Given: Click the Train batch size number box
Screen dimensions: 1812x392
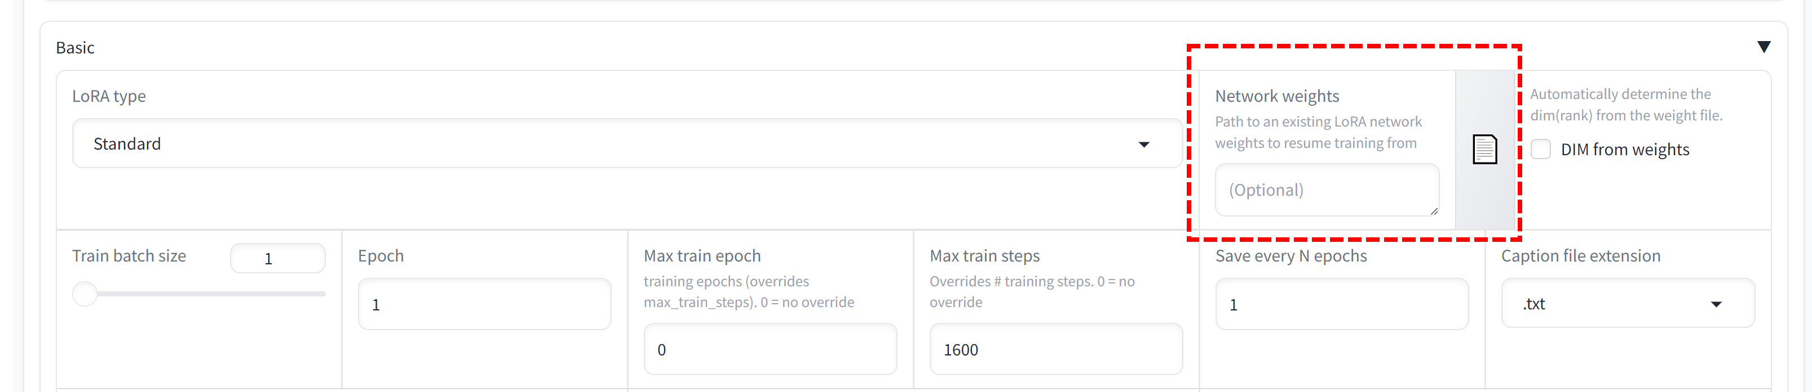Looking at the screenshot, I should click(277, 259).
